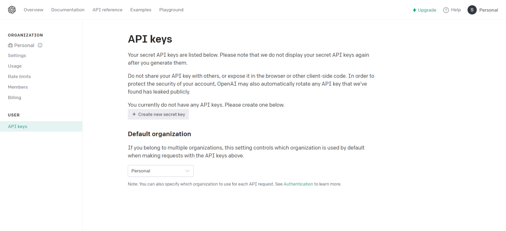
Task: Click the Upgrade lightning bolt icon
Action: pyautogui.click(x=414, y=10)
